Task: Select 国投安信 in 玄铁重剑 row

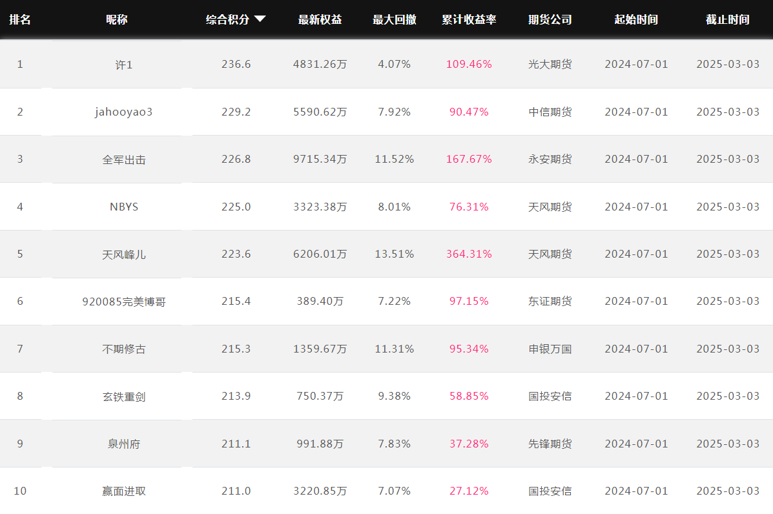Action: coord(550,396)
